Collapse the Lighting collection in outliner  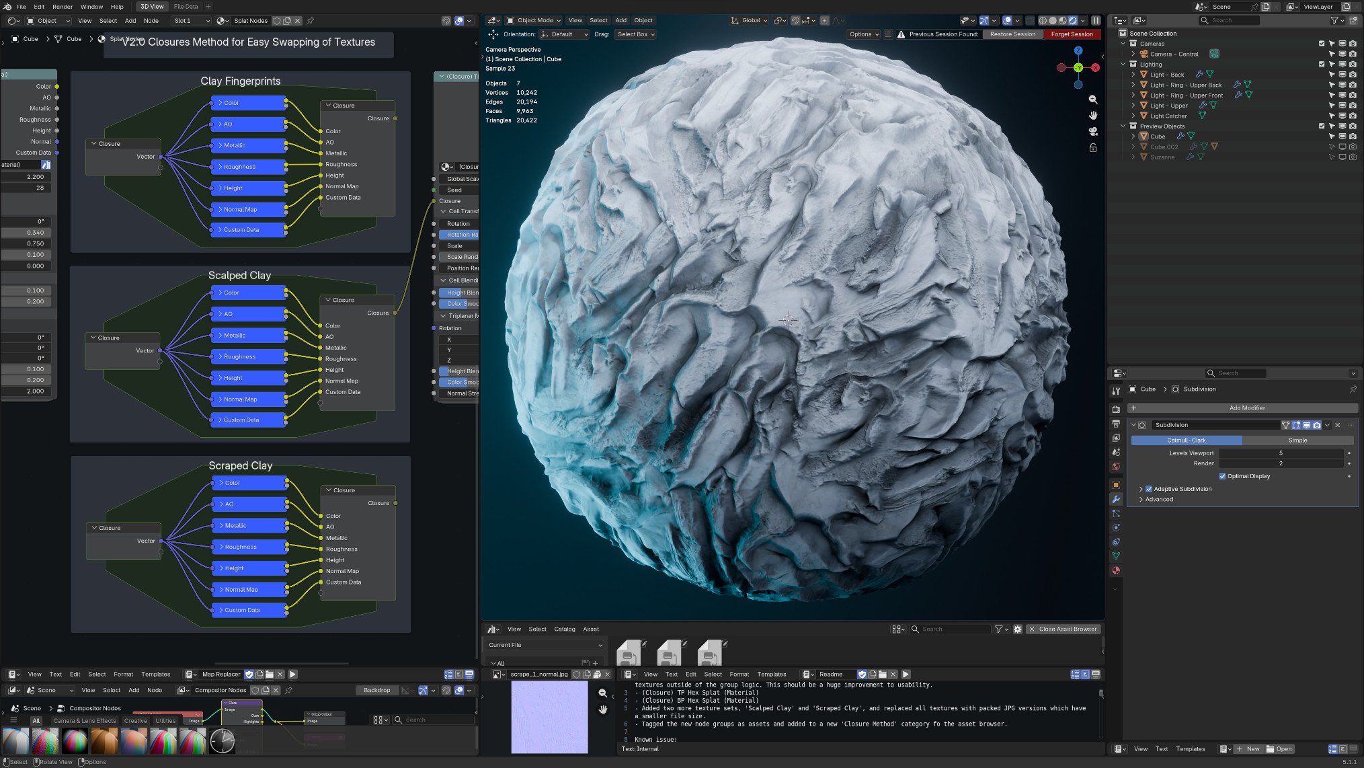pos(1123,65)
